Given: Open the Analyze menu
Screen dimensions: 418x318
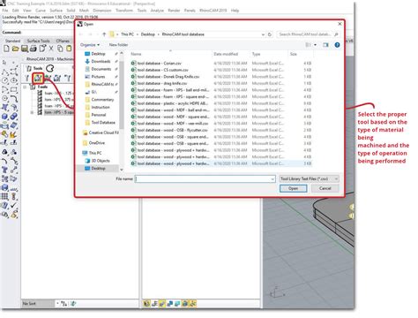Looking at the screenshot, I should (x=157, y=11).
